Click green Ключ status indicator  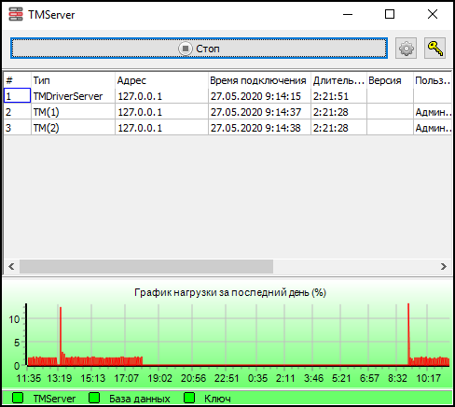pyautogui.click(x=189, y=398)
